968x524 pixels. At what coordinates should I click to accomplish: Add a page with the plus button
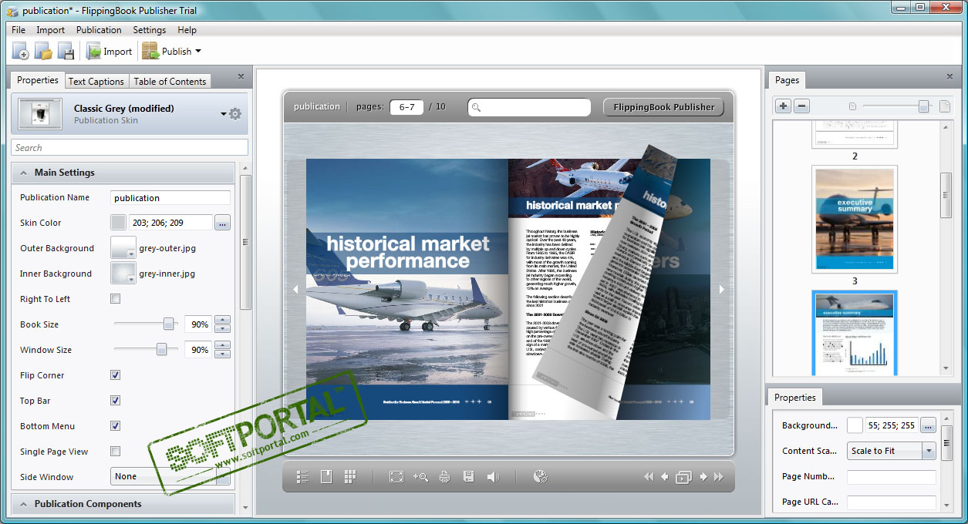[x=783, y=106]
